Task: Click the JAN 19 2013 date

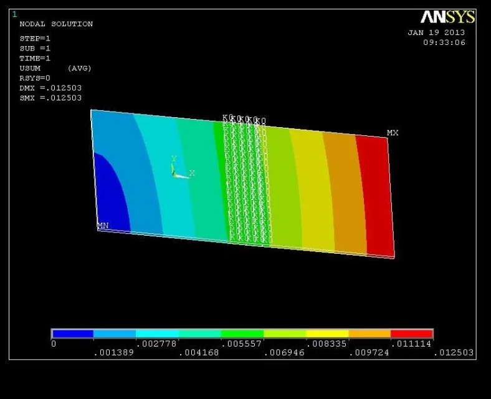Action: point(436,32)
